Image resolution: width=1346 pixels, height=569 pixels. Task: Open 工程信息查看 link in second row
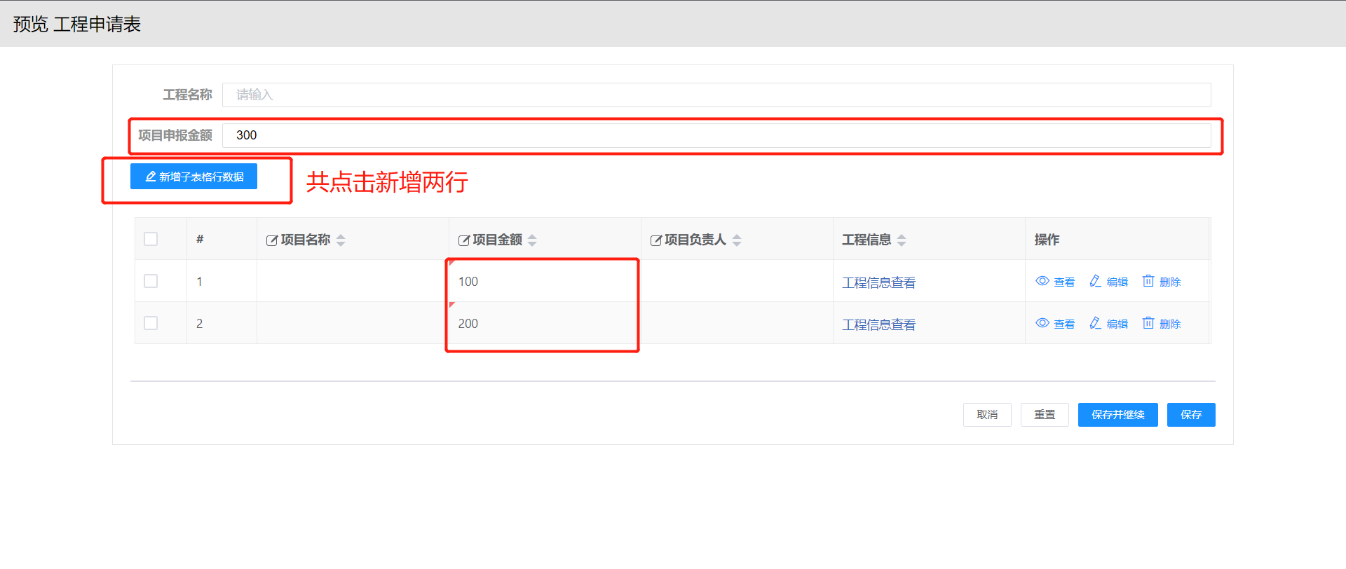click(x=878, y=324)
